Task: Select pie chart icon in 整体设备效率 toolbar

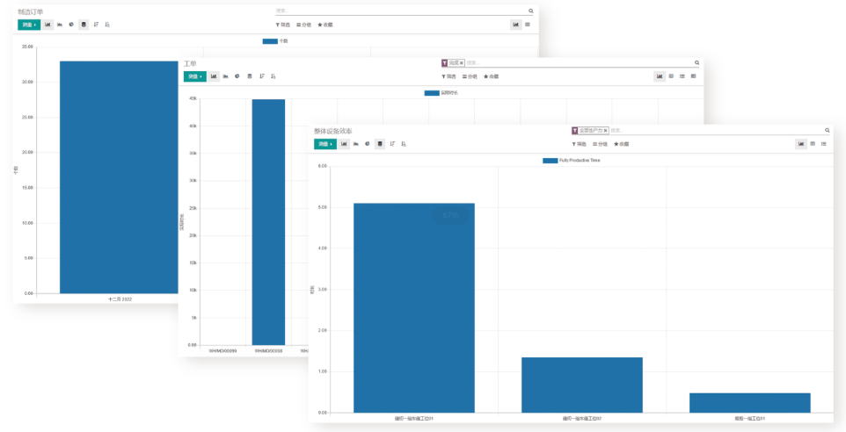Action: tap(368, 144)
